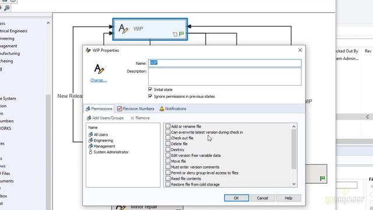Click the Name input field containing WIP
Image resolution: width=373 pixels, height=210 pixels.
click(225, 63)
